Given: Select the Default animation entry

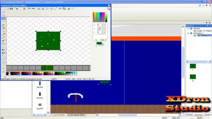Looking at the screenshot, I should pos(196,29).
